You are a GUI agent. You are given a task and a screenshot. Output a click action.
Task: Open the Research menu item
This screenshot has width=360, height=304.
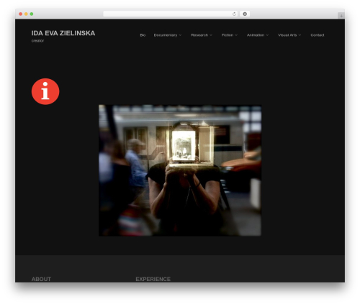point(199,35)
